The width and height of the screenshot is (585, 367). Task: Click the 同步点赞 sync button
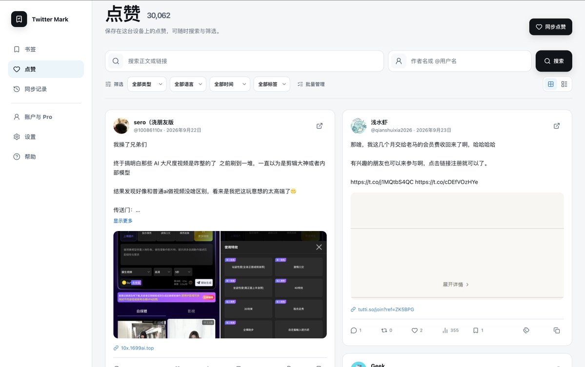coord(550,27)
